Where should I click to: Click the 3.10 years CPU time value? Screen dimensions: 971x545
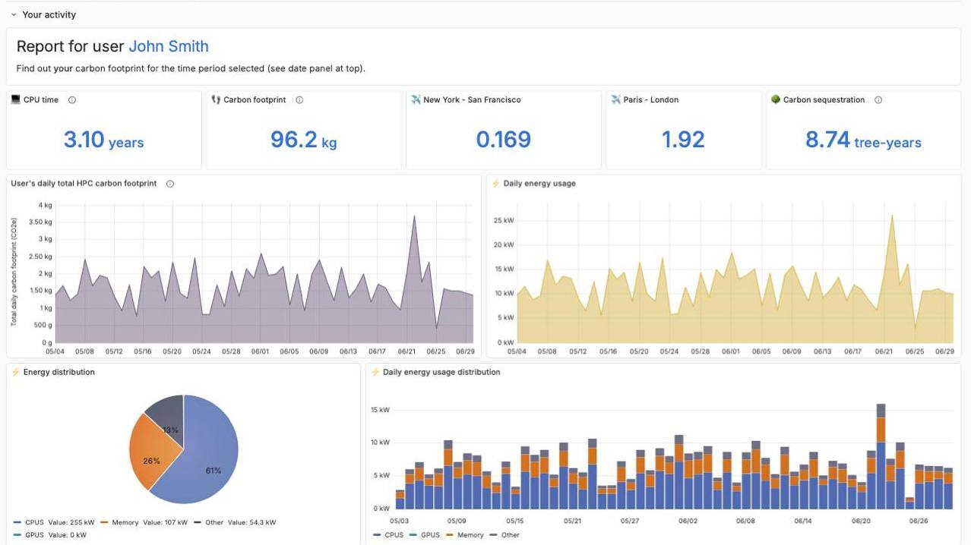pyautogui.click(x=104, y=140)
